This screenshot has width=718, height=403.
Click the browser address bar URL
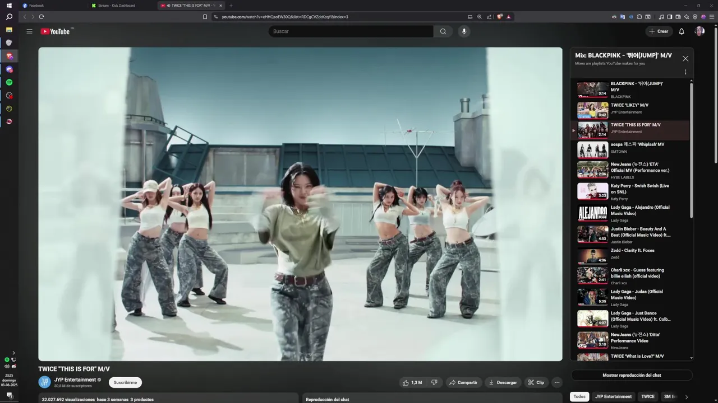tap(285, 17)
